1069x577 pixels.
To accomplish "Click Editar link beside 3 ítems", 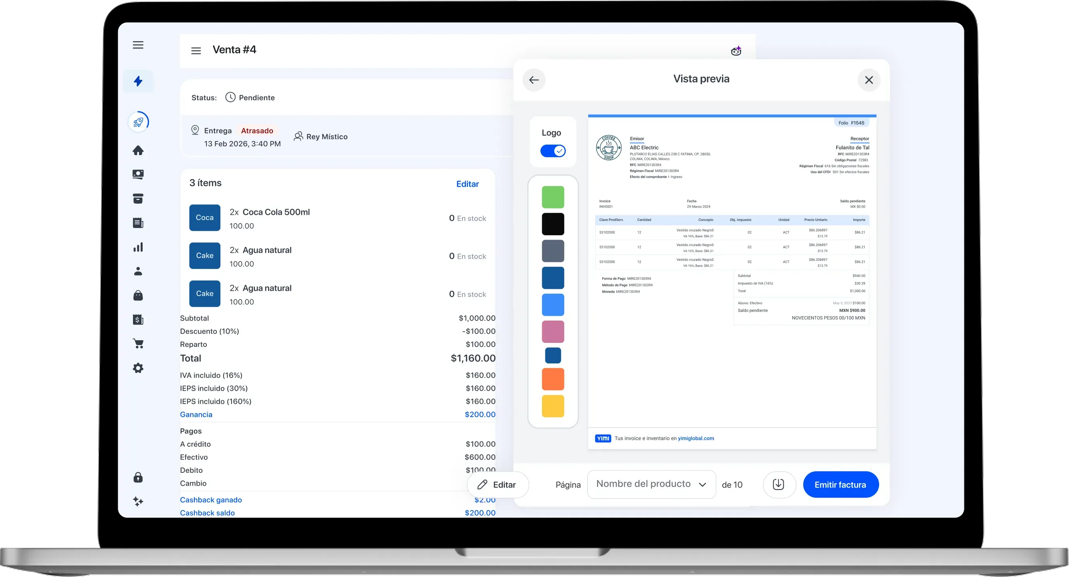I will pos(468,184).
